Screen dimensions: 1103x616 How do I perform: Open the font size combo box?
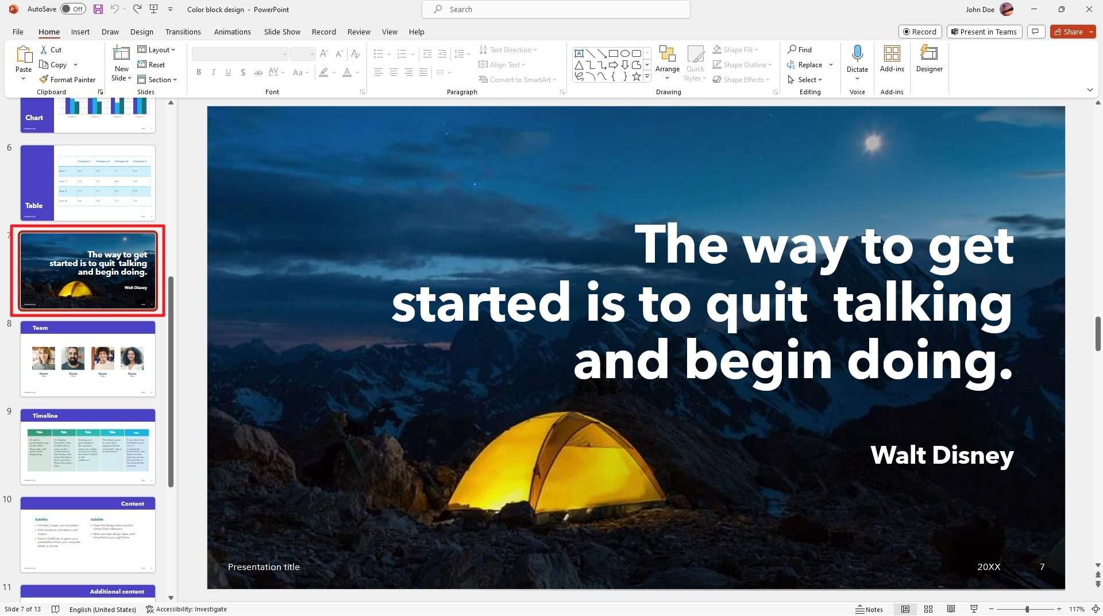coord(302,54)
